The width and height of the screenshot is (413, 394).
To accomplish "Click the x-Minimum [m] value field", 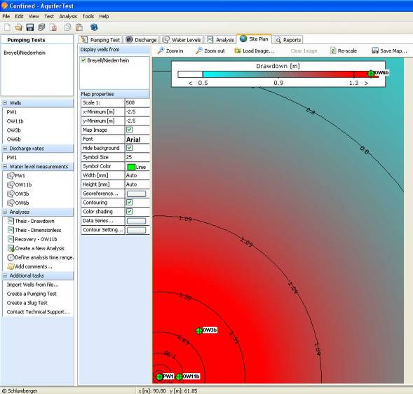I will [137, 111].
